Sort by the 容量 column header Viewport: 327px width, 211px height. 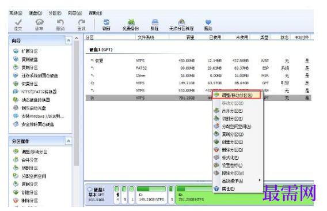[x=182, y=37]
